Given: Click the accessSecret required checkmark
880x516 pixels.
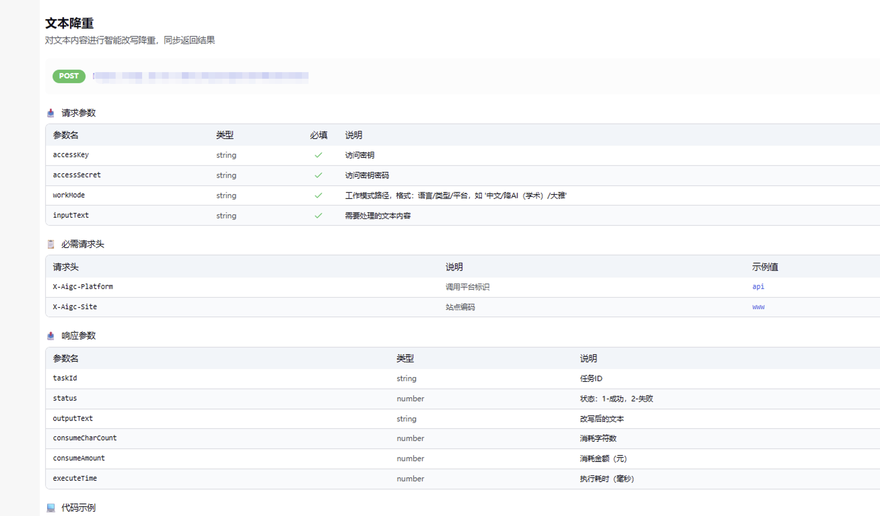Looking at the screenshot, I should pos(318,175).
